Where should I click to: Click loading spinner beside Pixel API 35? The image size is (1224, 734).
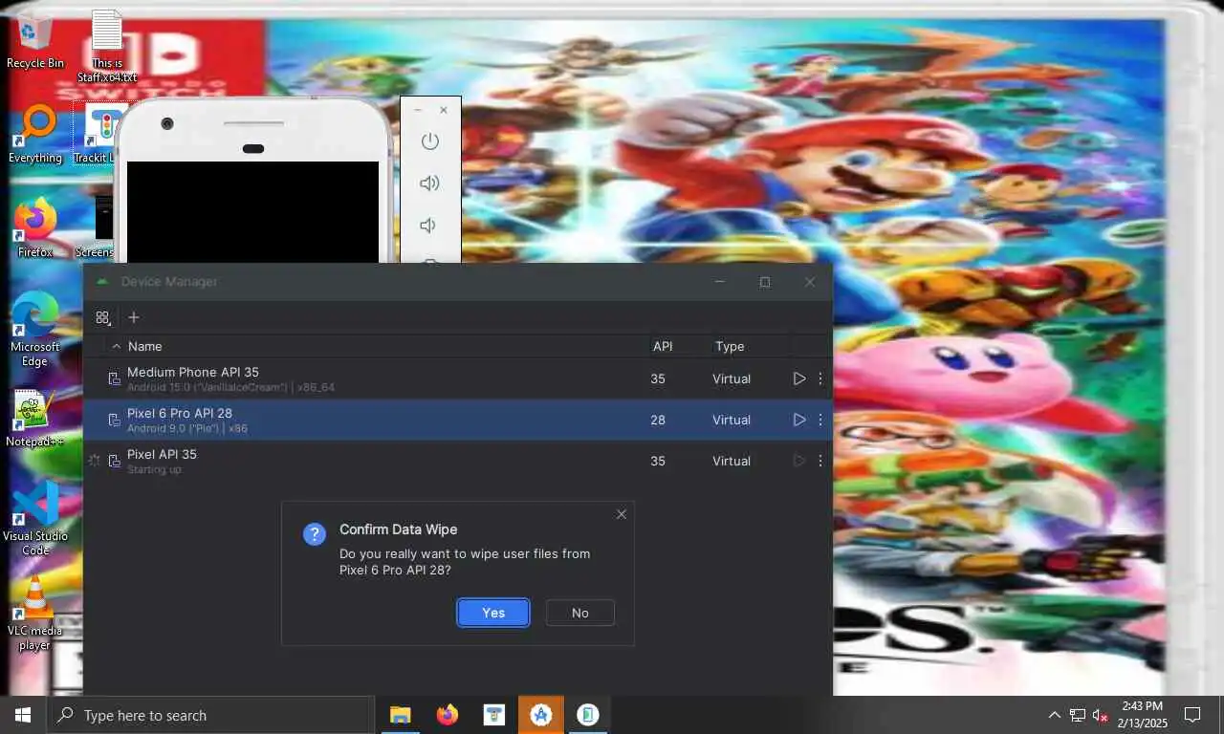(x=94, y=461)
